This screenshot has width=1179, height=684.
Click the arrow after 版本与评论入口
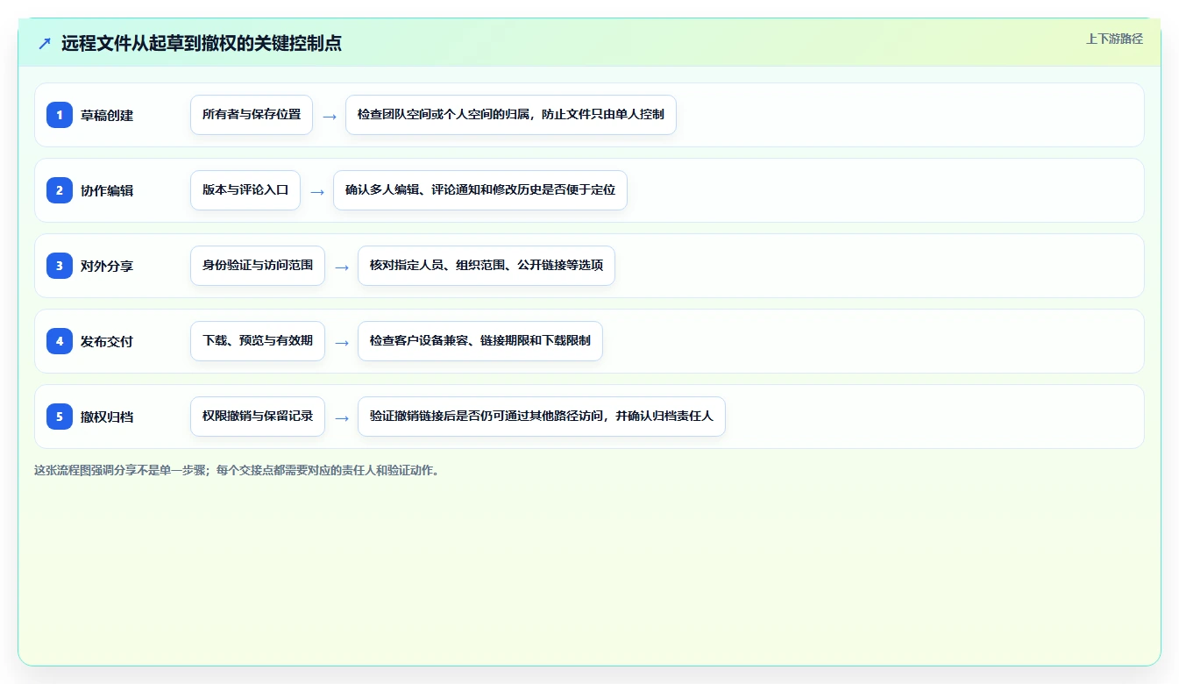(x=316, y=191)
